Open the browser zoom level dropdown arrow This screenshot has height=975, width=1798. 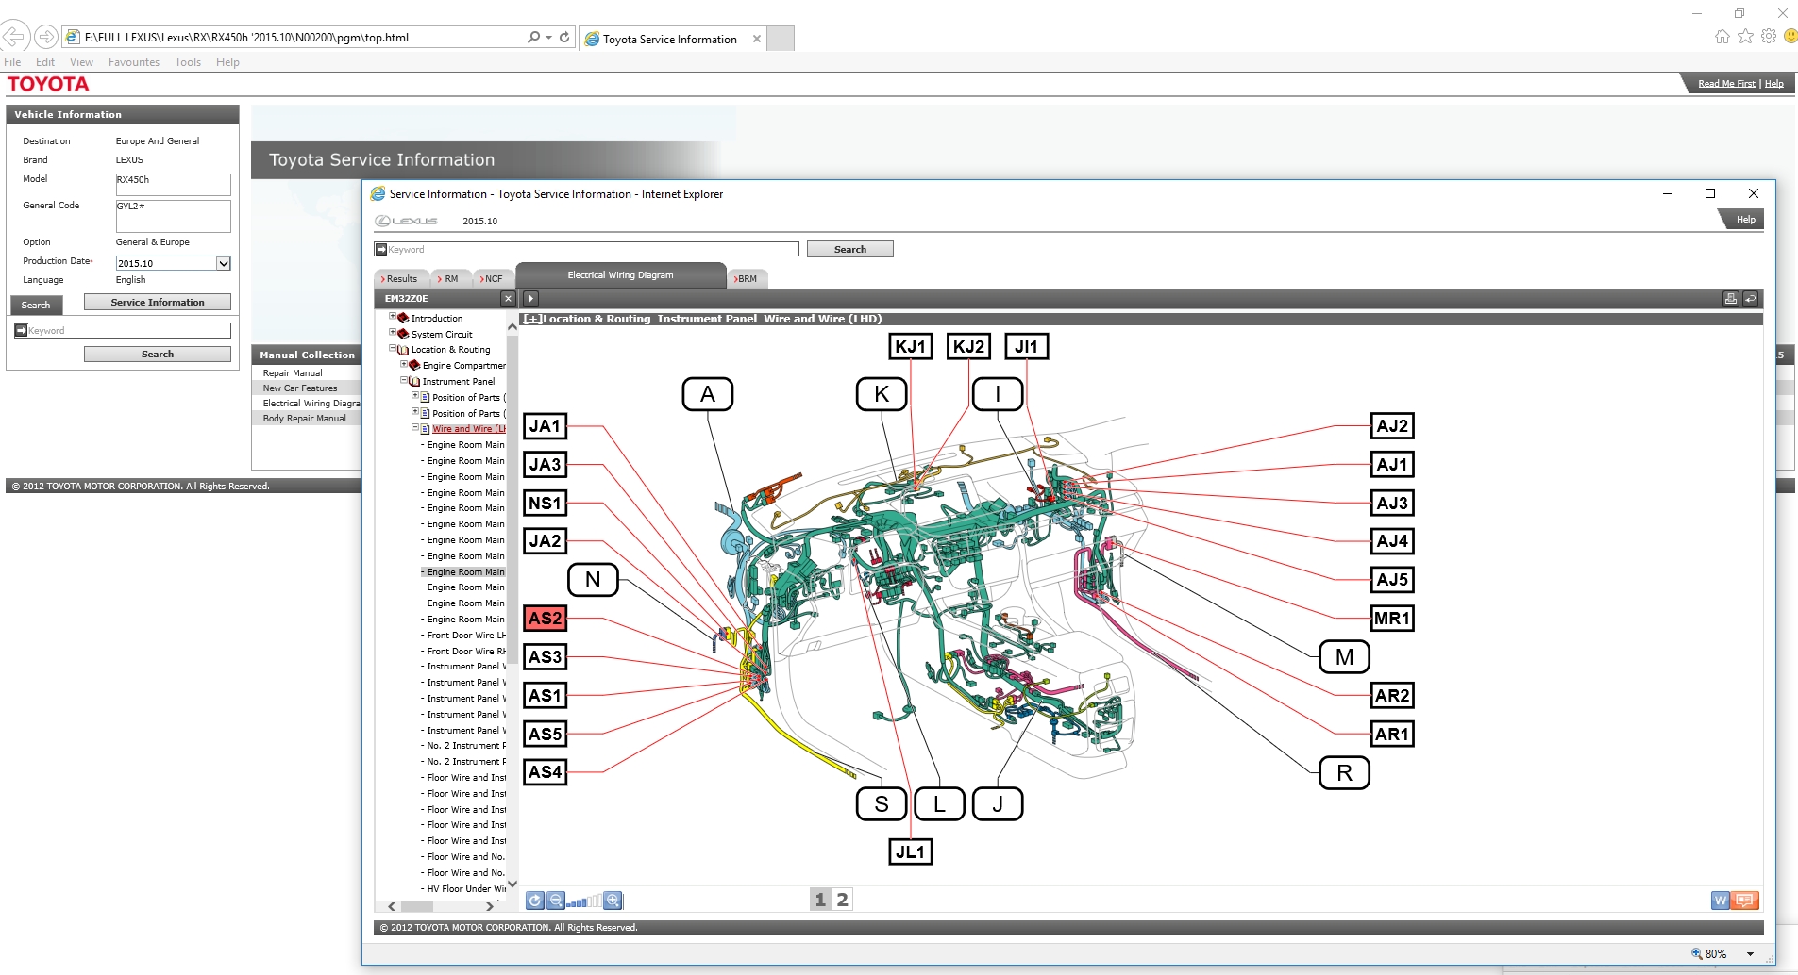(x=1751, y=954)
